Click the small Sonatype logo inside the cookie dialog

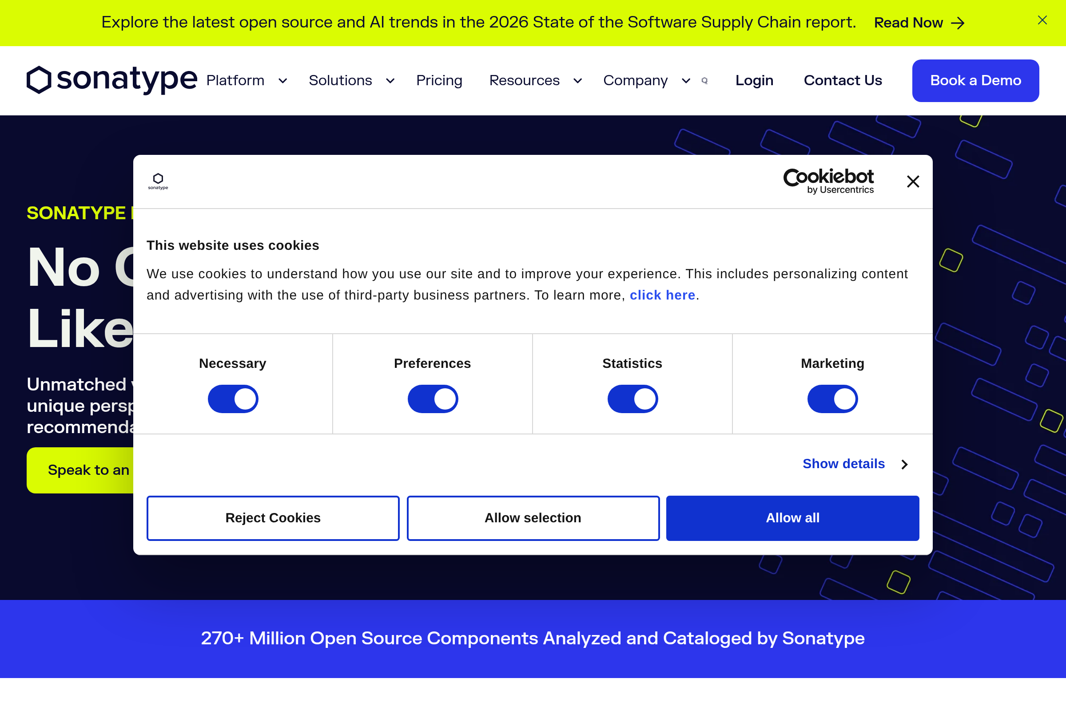coord(157,181)
